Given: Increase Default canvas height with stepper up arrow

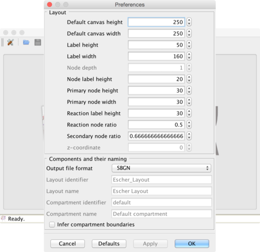Looking at the screenshot, I should click(189, 20).
